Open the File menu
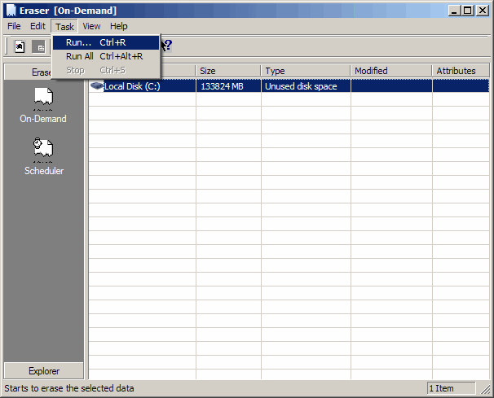Screen dimensions: 494x398 (14, 26)
